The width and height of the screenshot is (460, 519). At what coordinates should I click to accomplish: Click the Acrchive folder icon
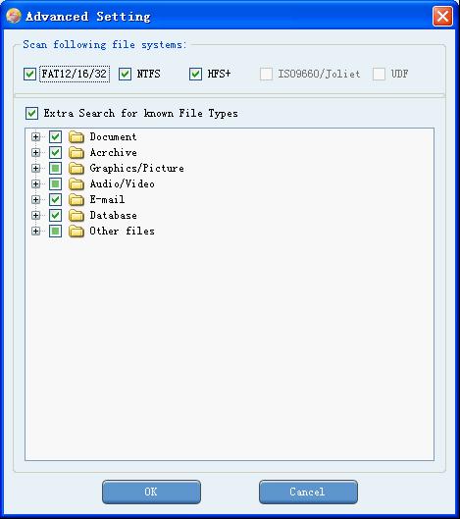[77, 153]
